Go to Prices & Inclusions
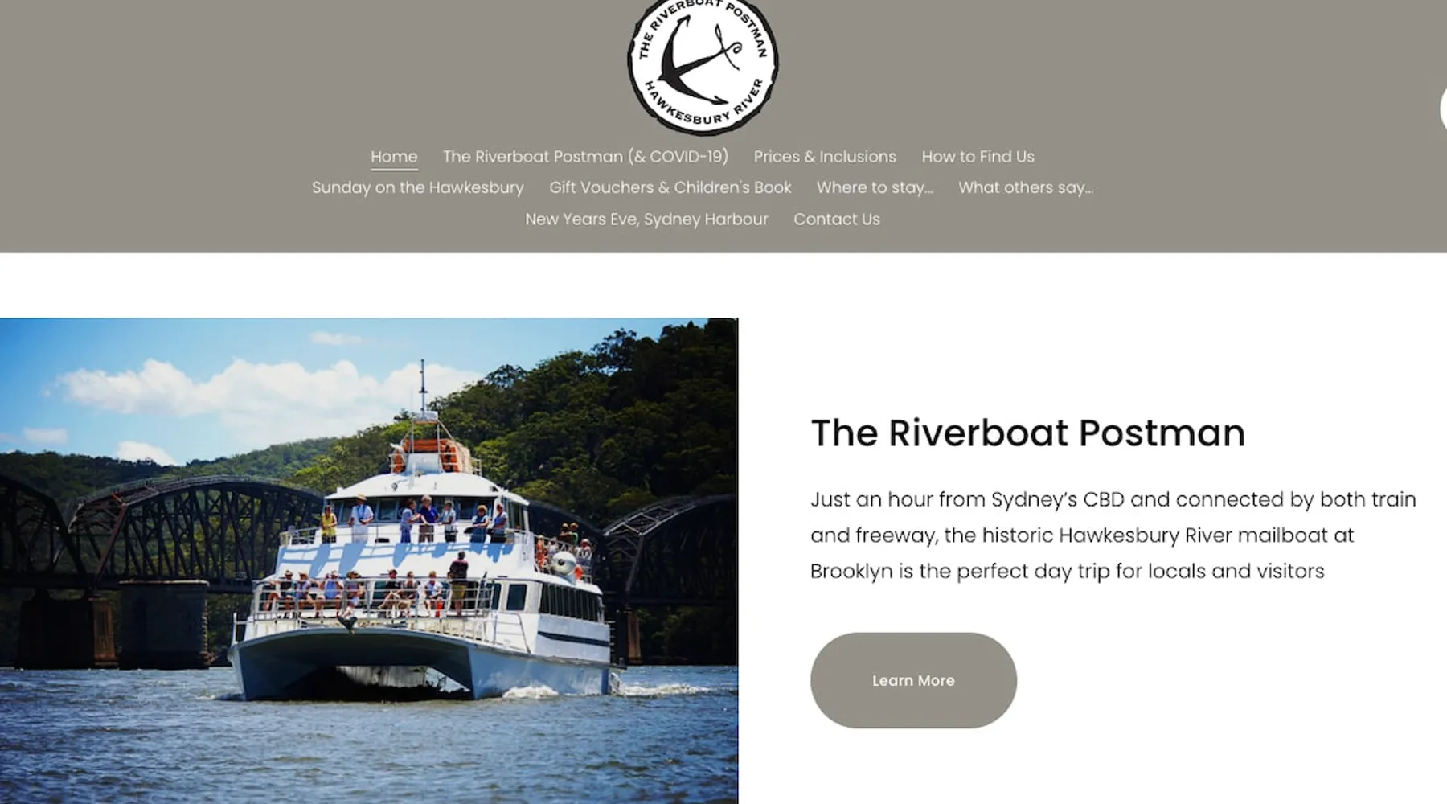The height and width of the screenshot is (804, 1447). [x=825, y=157]
